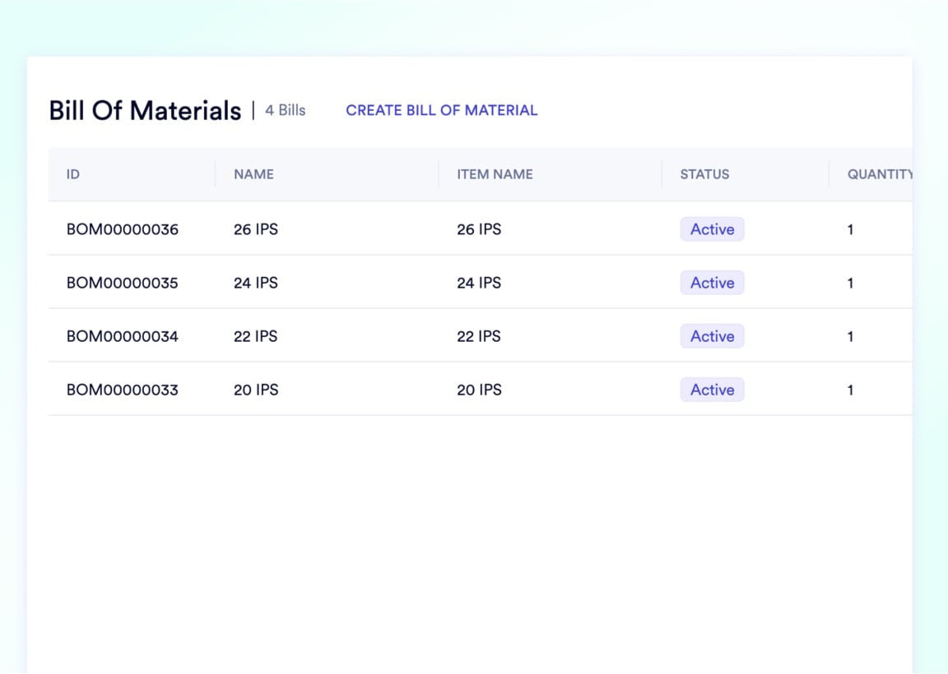Viewport: 948px width, 674px height.
Task: Click the Bill Of Materials page heading
Action: click(145, 110)
